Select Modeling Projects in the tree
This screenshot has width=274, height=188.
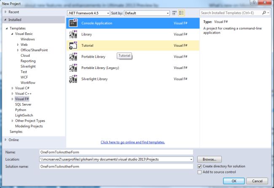click(x=29, y=126)
